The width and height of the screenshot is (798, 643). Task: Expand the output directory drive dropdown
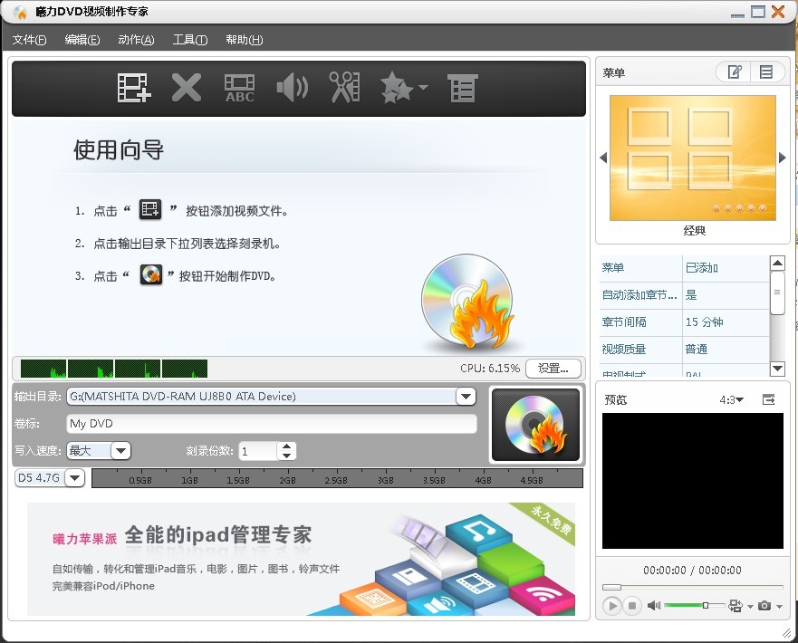pos(465,396)
